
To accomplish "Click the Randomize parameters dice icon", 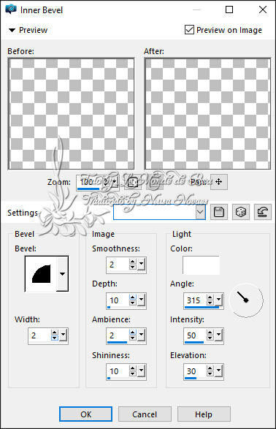I will click(x=240, y=212).
